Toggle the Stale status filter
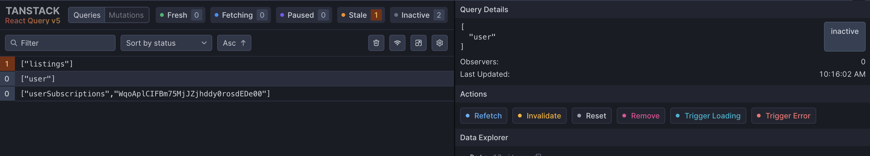870x156 pixels. (x=361, y=15)
